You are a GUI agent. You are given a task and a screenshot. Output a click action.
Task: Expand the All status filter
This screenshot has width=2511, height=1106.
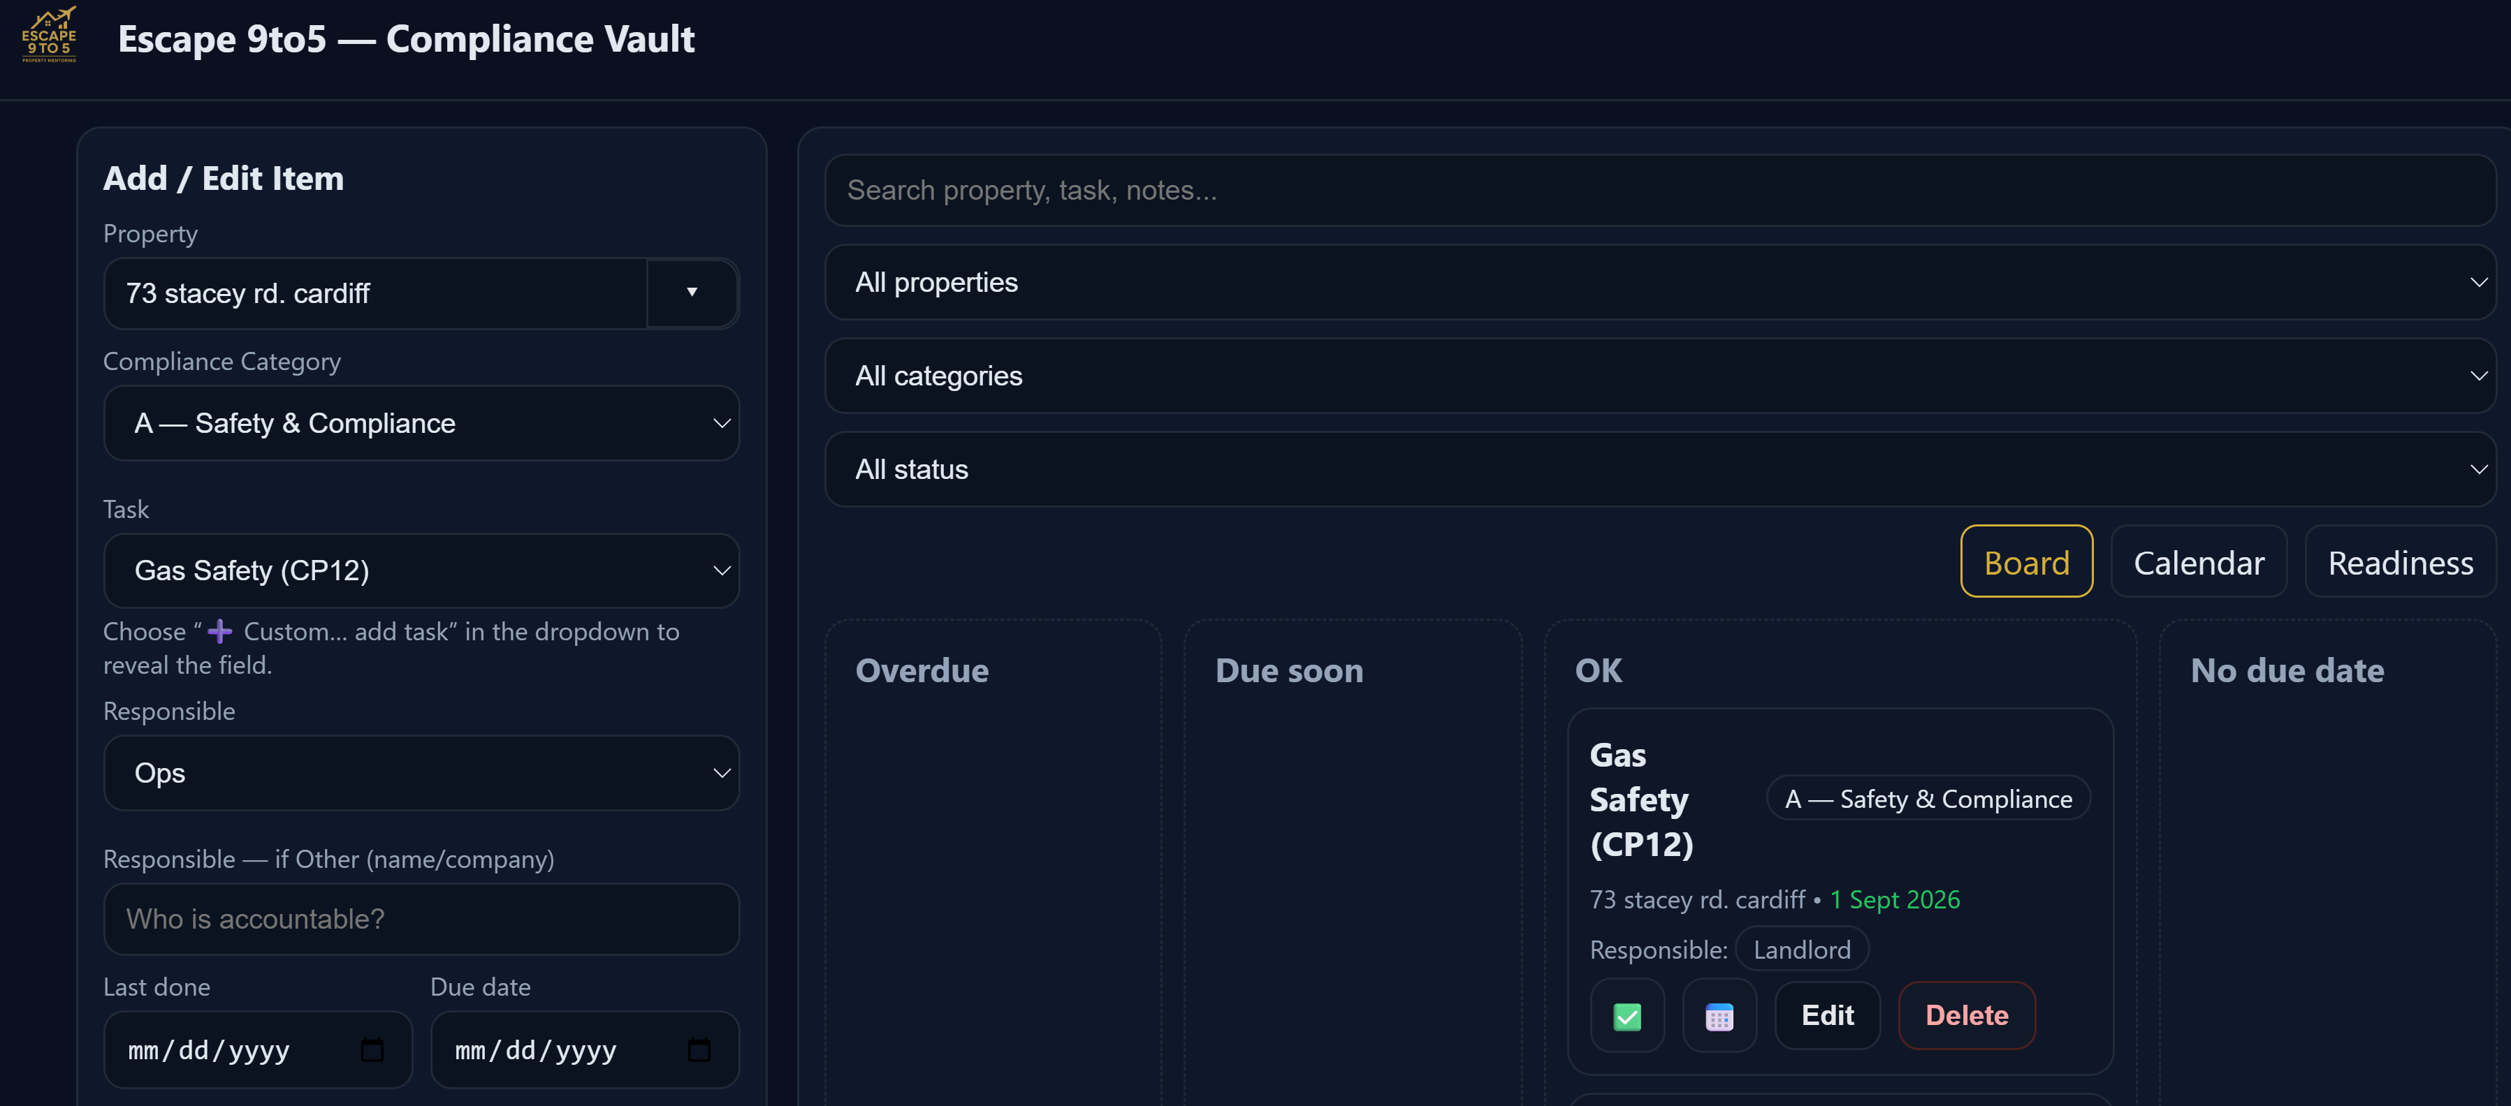(1660, 470)
